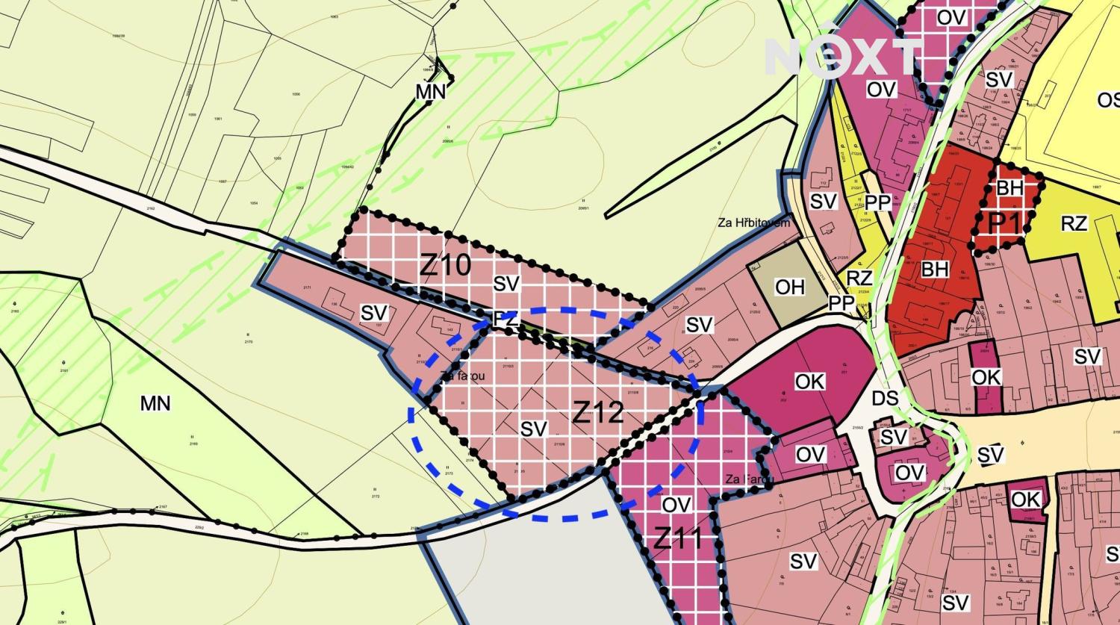Click the P1 area label

[x=1006, y=223]
